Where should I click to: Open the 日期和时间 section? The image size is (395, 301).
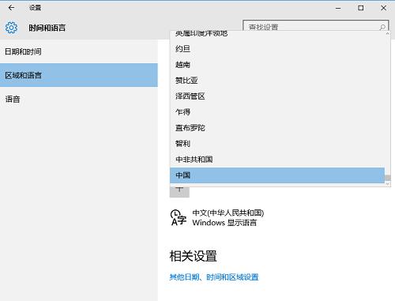(x=79, y=51)
